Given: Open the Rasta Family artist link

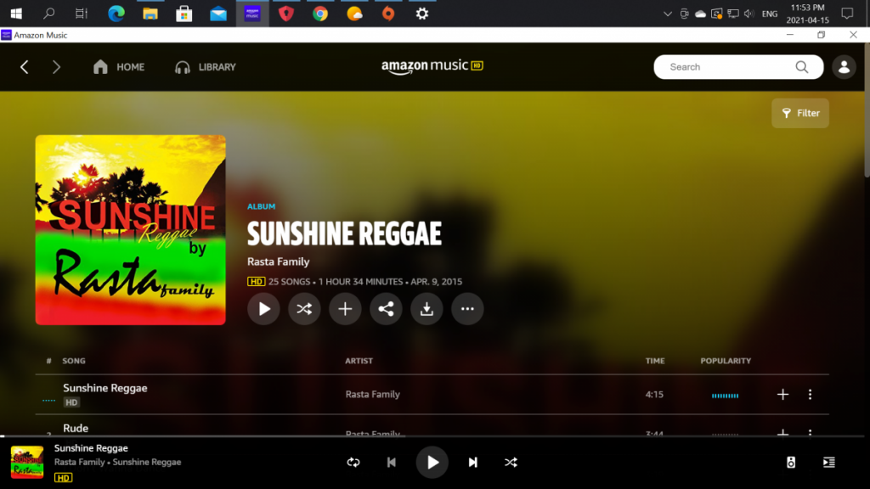Looking at the screenshot, I should click(279, 261).
